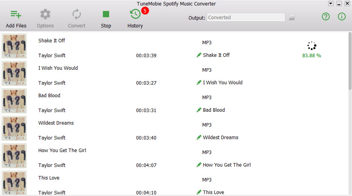Click MP3 format of This Love
The width and height of the screenshot is (352, 196).
click(x=207, y=180)
